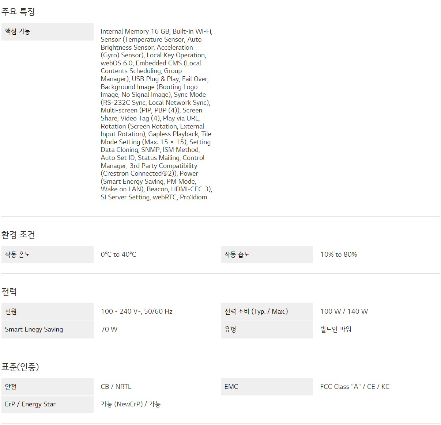This screenshot has width=441, height=425.
Task: Click the 전력 section heading
Action: pyautogui.click(x=9, y=292)
